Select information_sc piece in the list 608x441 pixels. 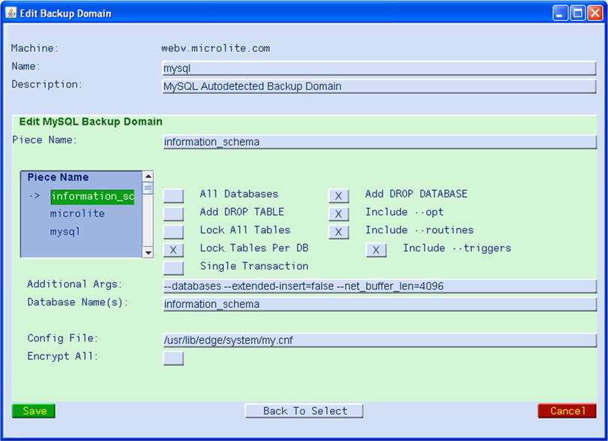pos(92,197)
